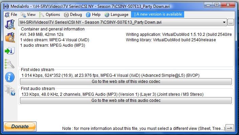Click the Donate button
Viewport: 239px width, 135px height.
coord(20,127)
